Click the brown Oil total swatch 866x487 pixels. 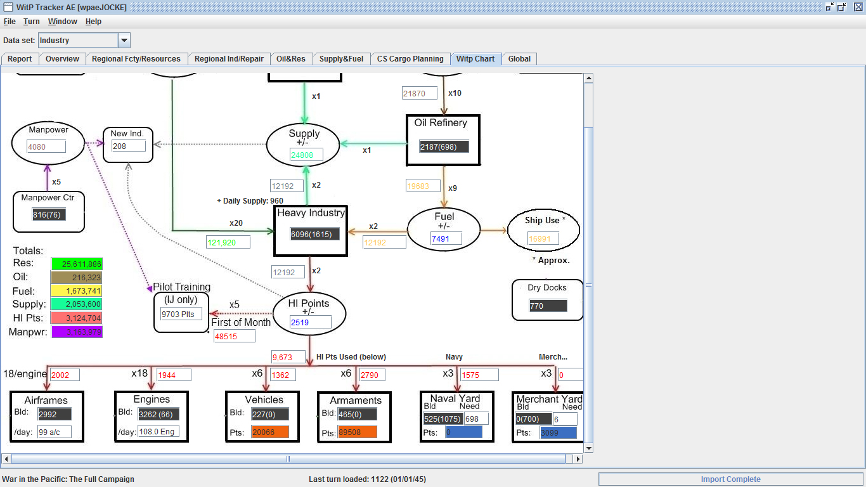click(77, 277)
